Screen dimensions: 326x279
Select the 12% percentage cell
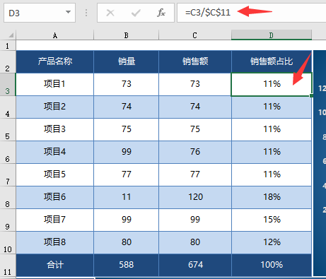tap(272, 242)
